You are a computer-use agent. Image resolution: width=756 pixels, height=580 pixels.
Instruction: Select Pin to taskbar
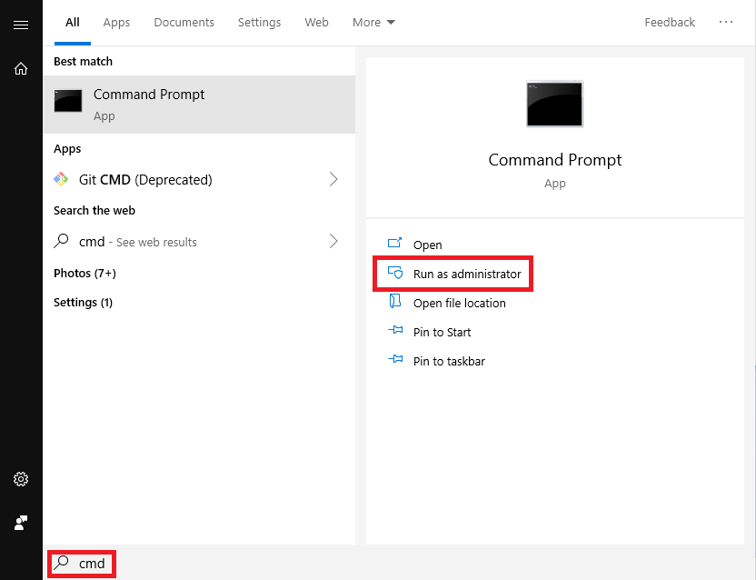click(x=449, y=362)
